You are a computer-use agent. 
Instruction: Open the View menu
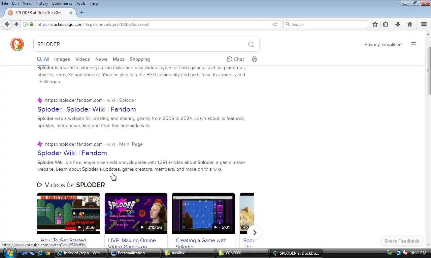[27, 3]
